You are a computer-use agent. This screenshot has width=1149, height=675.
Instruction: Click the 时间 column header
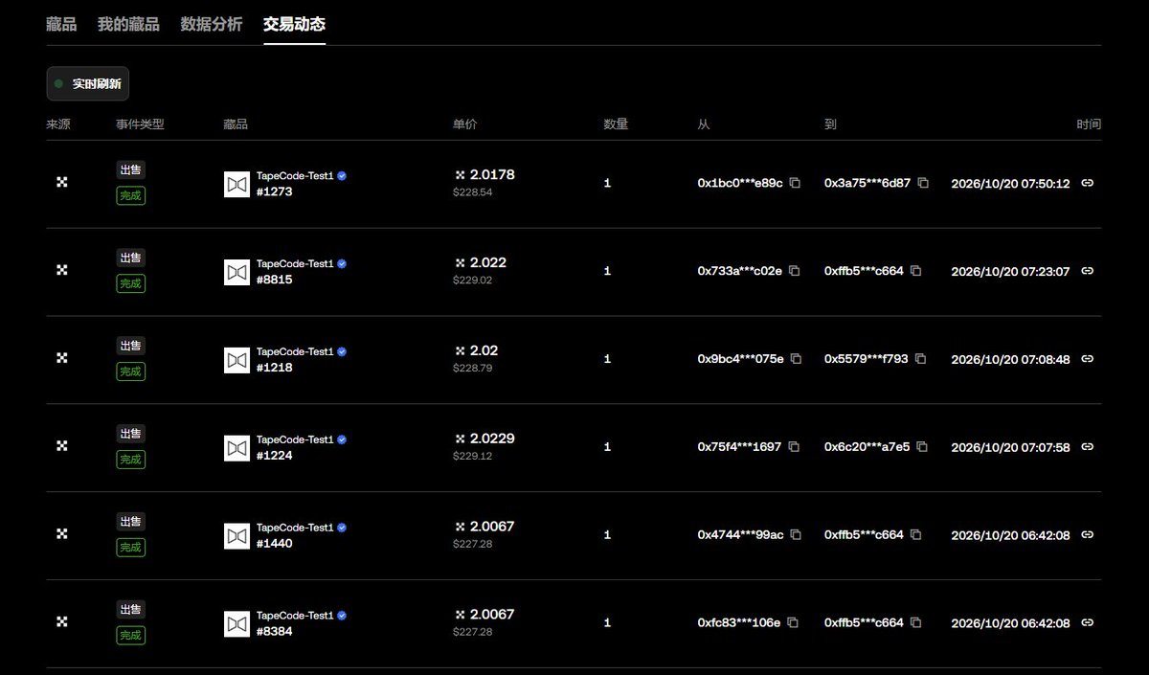tap(1089, 124)
